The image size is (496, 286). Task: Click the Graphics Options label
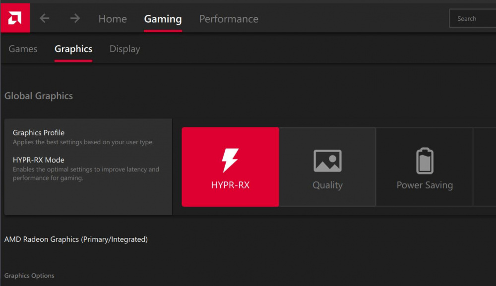click(29, 276)
